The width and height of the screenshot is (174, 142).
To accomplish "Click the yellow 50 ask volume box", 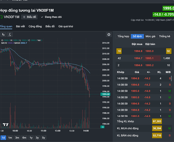I will (169, 51).
